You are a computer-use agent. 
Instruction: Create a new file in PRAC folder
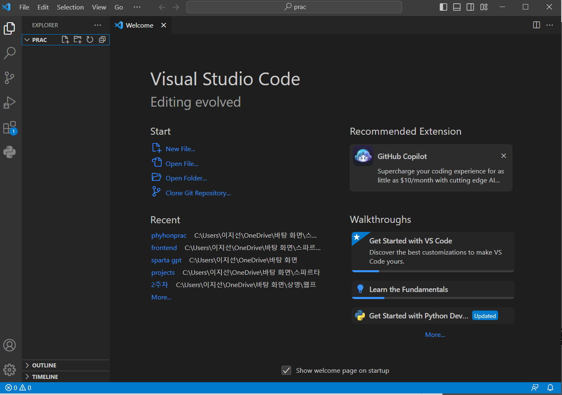pos(65,40)
